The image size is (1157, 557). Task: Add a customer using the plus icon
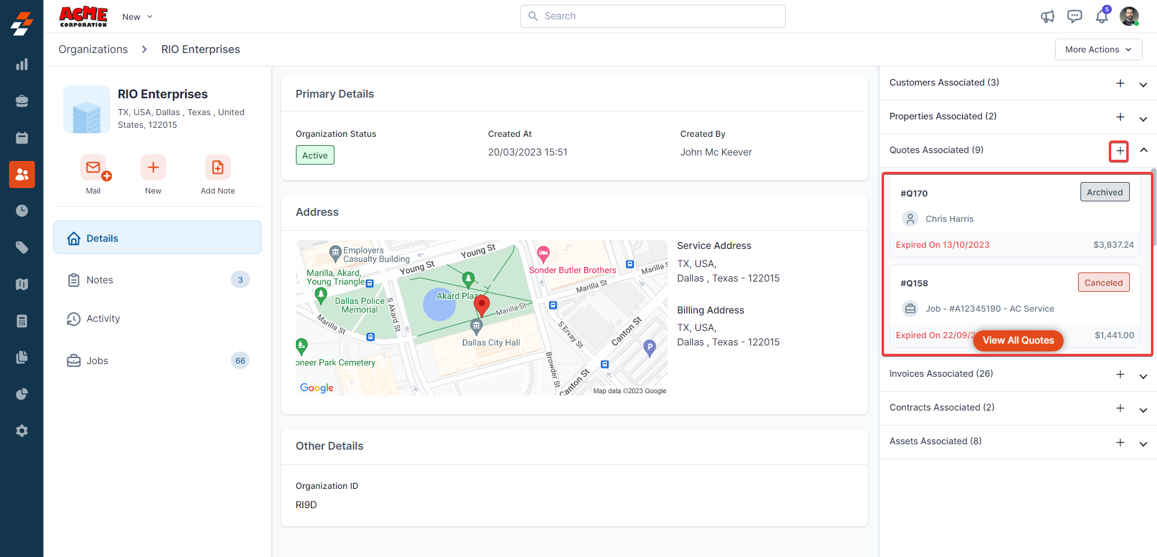pyautogui.click(x=1120, y=83)
